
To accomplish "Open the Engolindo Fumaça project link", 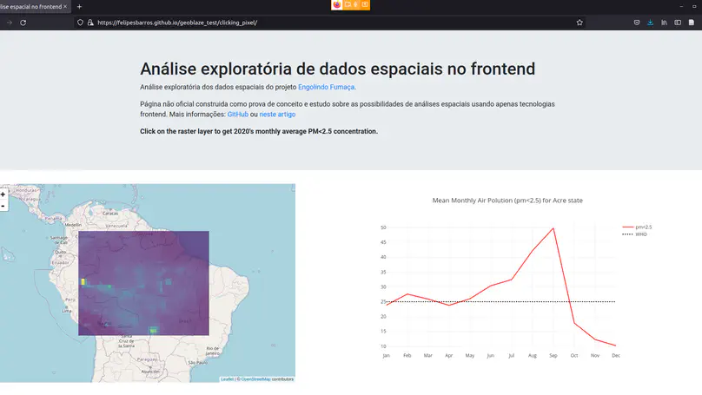I will tap(327, 87).
